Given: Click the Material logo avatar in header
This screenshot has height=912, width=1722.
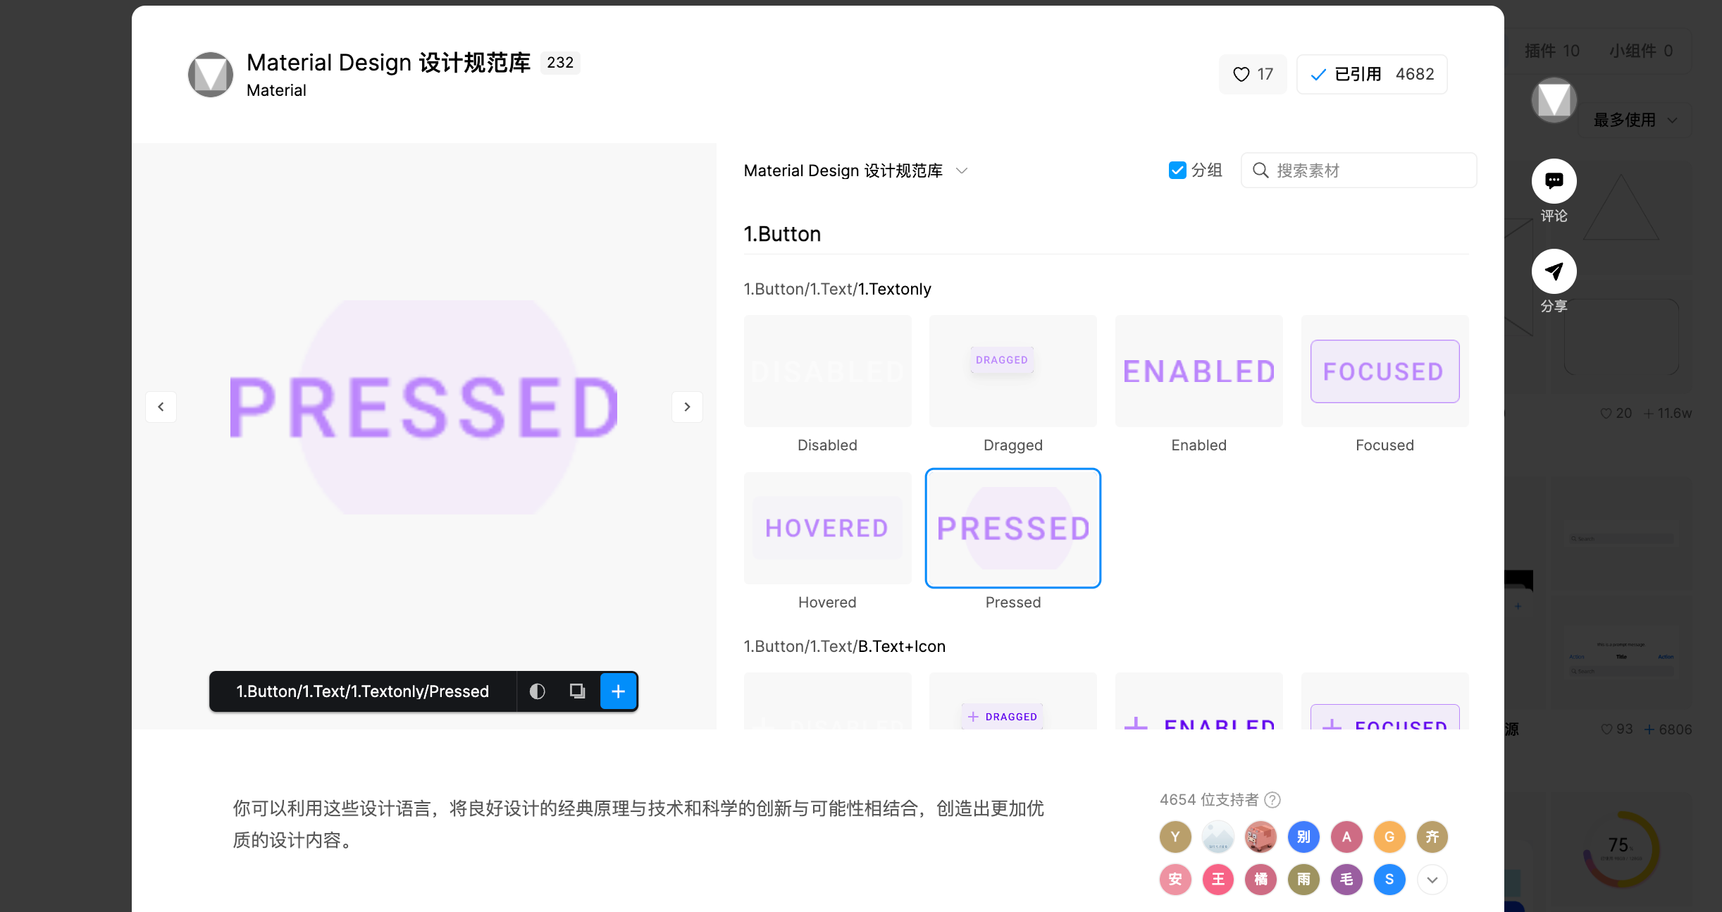Looking at the screenshot, I should (211, 75).
